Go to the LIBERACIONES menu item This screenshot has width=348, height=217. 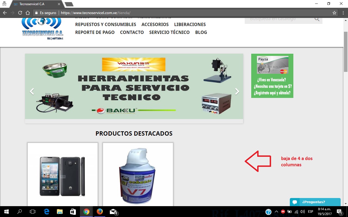point(190,24)
